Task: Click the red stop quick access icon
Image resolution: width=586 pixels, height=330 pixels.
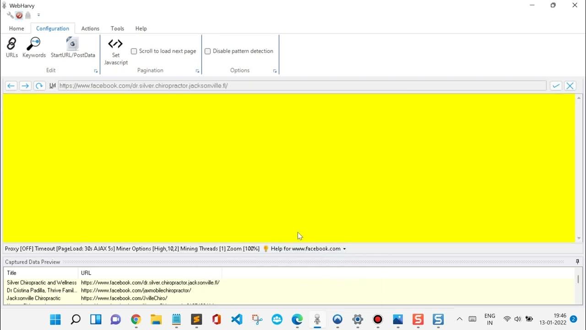Action: 19,15
